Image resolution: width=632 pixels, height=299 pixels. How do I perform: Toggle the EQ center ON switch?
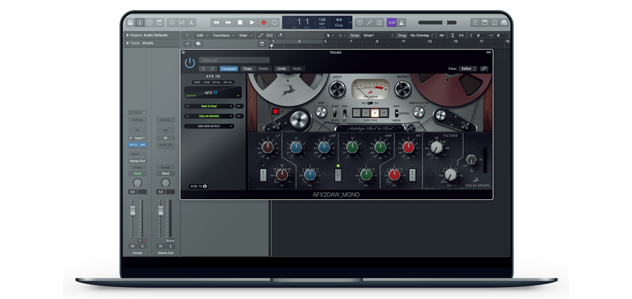point(338,175)
